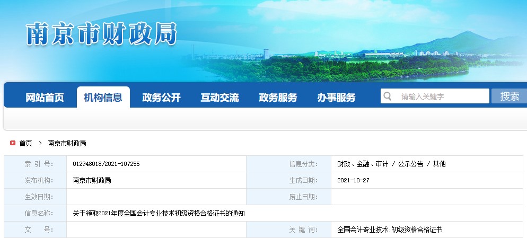Open the 互动交流 navigation tab

tap(219, 98)
